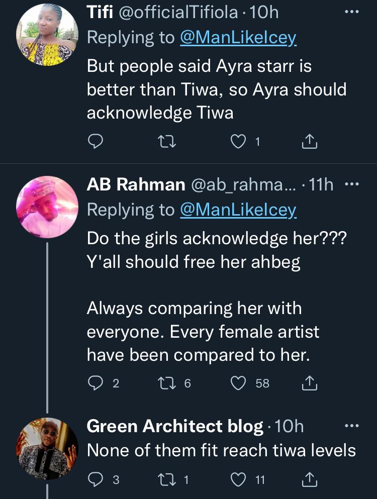Reply to Tifi's tweet
This screenshot has height=499, width=377.
[95, 142]
